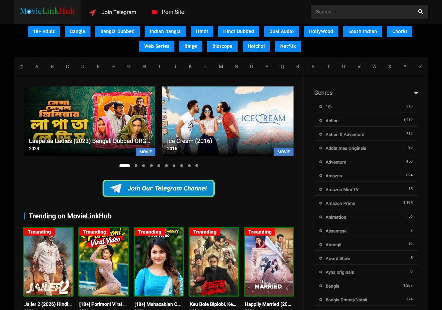Viewport: 442px width, 310px height.
Task: Open the Jailer 2 poster
Action: [x=48, y=262]
